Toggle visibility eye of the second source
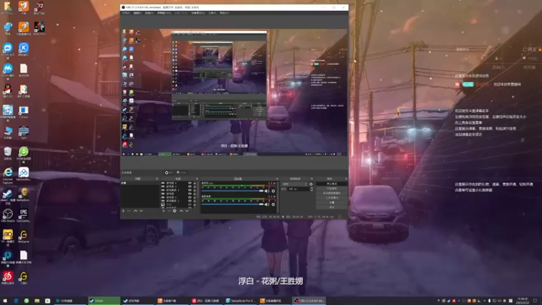Image resolution: width=542 pixels, height=305 pixels. tap(190, 186)
